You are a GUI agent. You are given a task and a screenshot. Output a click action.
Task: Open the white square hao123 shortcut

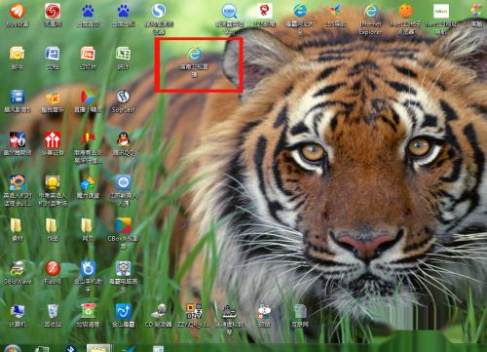click(x=441, y=11)
